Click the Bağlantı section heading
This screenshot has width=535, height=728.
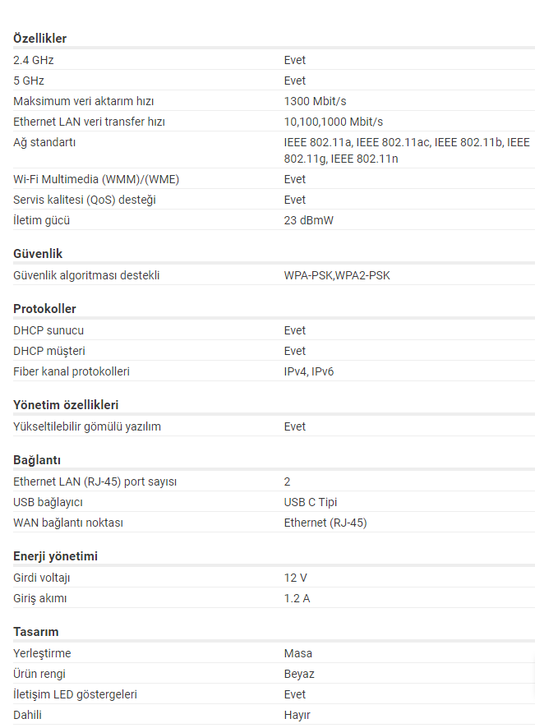point(37,460)
